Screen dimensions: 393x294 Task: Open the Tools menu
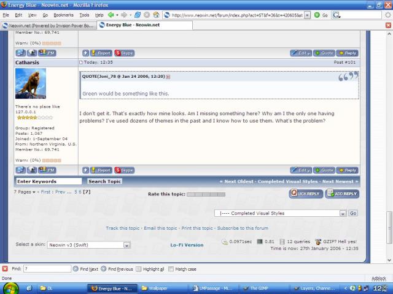(85, 15)
